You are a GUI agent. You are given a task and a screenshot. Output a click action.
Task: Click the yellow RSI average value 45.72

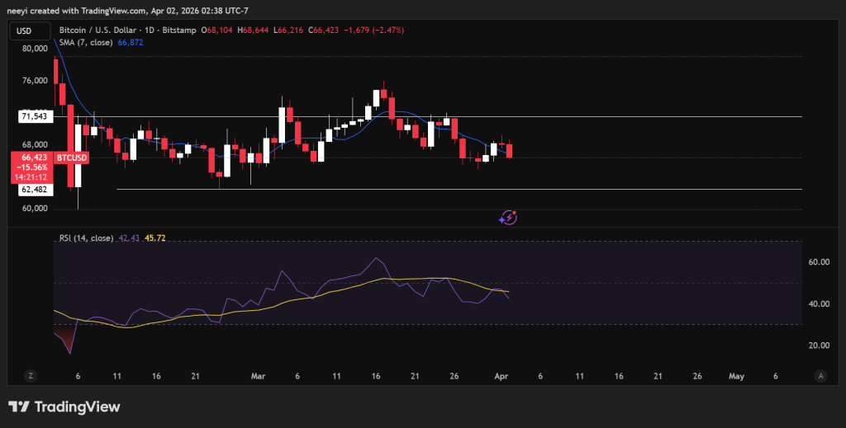(x=155, y=238)
